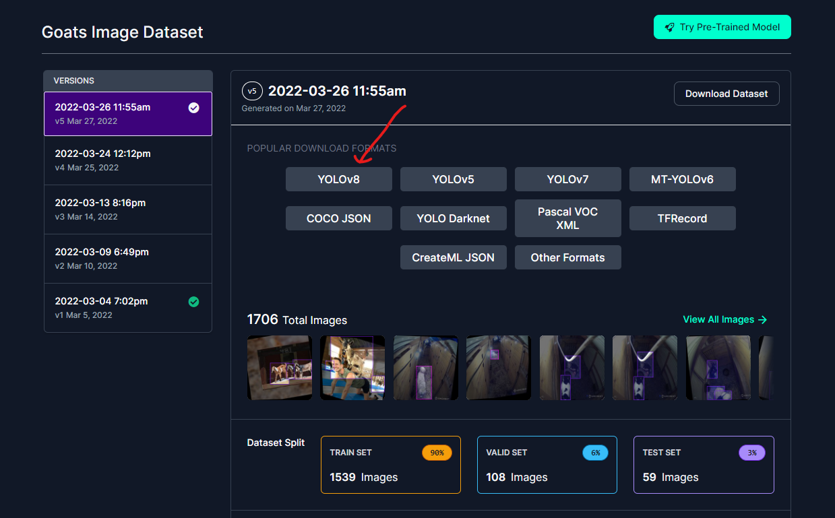Viewport: 835px width, 518px height.
Task: Click the rocket icon in Try Pre-Trained Model
Action: click(x=669, y=28)
